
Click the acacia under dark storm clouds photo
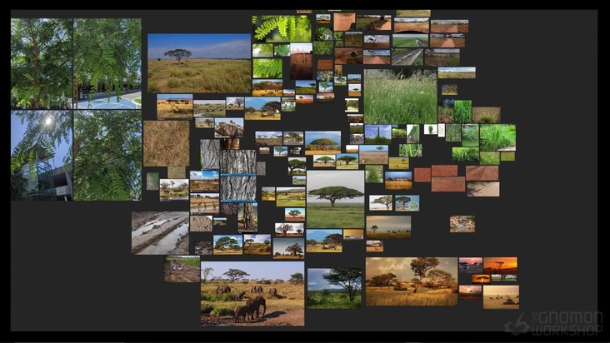tap(334, 288)
